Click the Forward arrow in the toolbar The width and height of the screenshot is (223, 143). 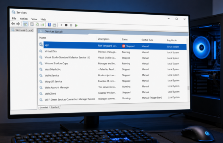tap(18, 24)
